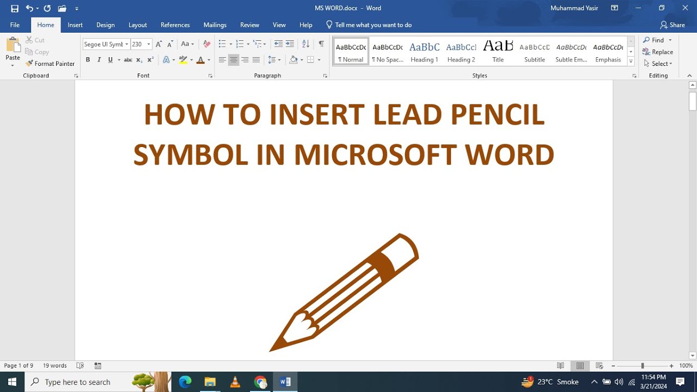Switch to the References tab
The image size is (697, 392).
click(x=175, y=25)
